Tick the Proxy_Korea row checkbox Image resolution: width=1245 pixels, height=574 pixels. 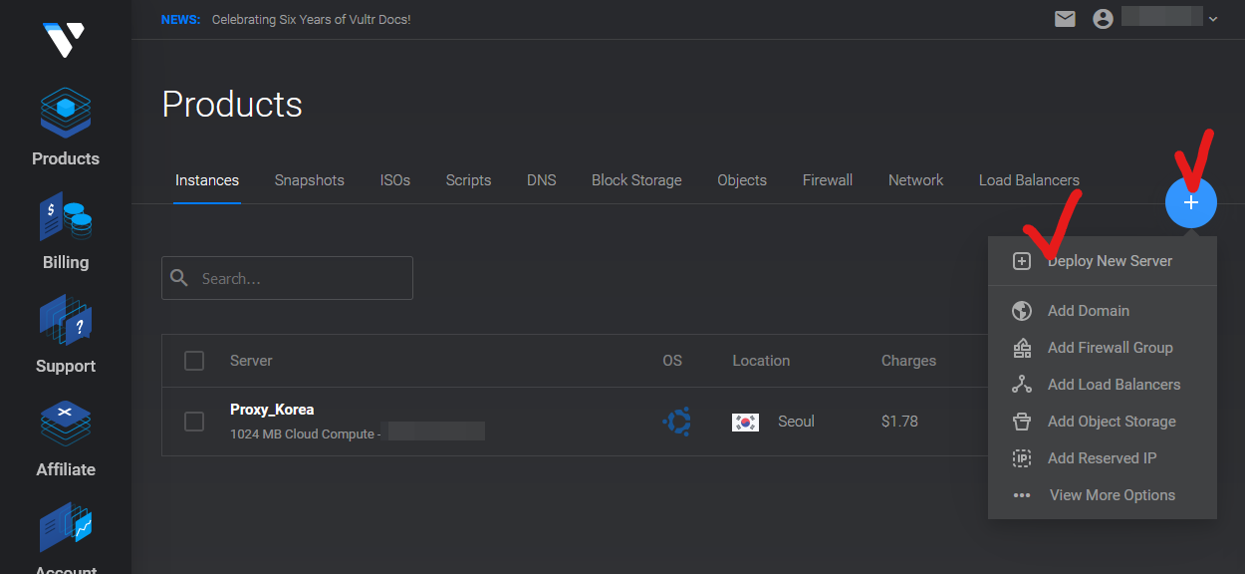194,422
